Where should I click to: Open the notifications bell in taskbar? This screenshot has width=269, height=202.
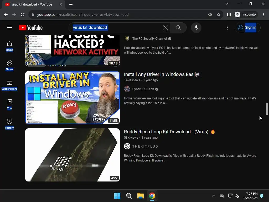(x=262, y=196)
